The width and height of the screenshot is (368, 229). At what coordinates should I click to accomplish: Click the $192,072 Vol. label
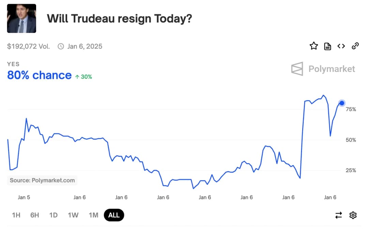tap(28, 46)
